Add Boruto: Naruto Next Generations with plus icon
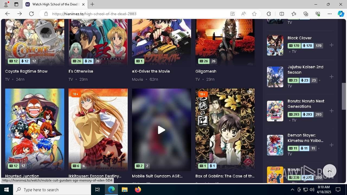Image resolution: width=347 pixels, height=195 pixels. pyautogui.click(x=331, y=111)
